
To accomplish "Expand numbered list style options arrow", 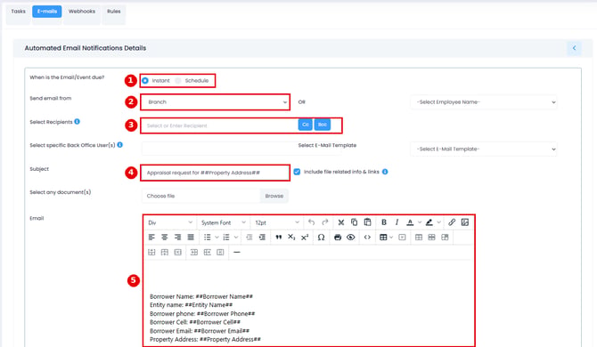I will pyautogui.click(x=236, y=238).
